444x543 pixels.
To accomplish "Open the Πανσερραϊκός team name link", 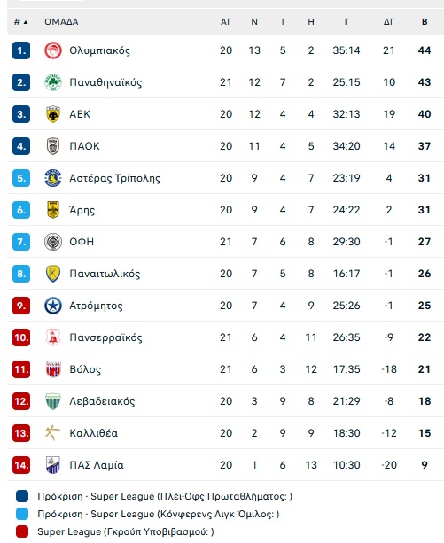I will (105, 337).
